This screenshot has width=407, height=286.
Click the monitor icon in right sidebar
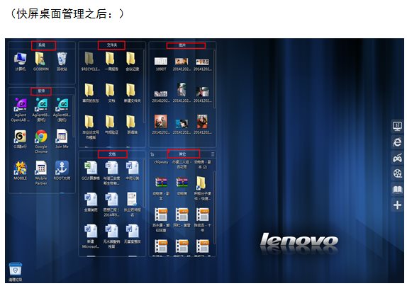397,127
